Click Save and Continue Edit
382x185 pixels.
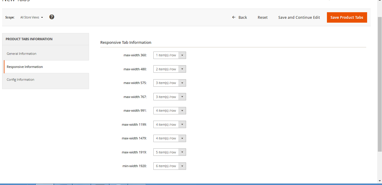pos(299,17)
